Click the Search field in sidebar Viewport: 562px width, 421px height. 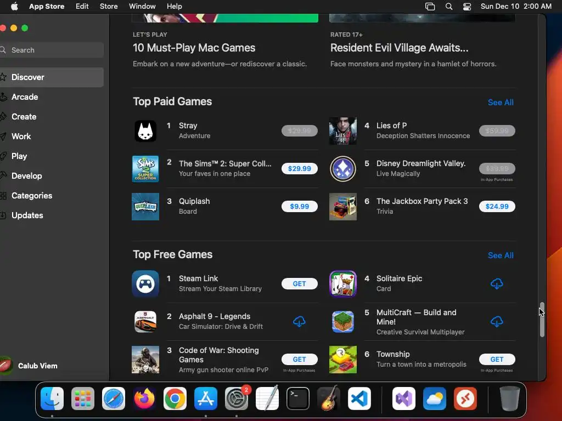52,50
